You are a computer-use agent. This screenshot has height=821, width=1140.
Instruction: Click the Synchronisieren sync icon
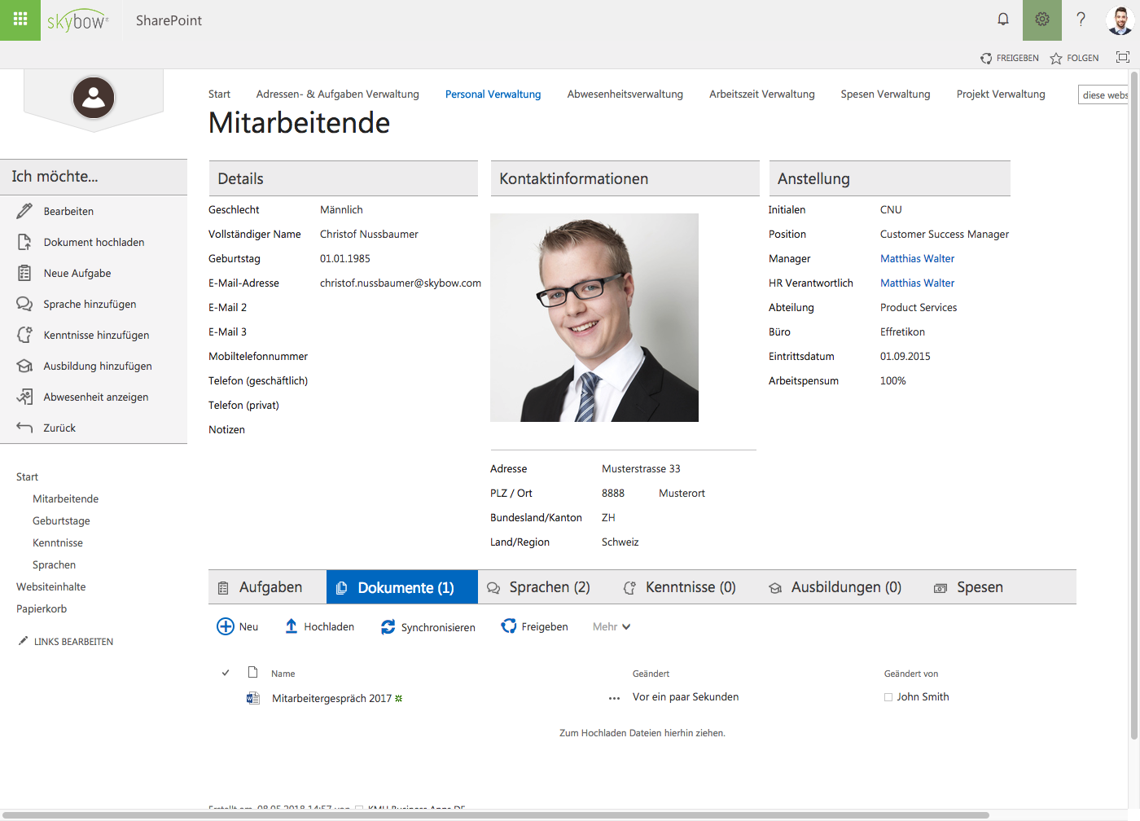(x=388, y=627)
